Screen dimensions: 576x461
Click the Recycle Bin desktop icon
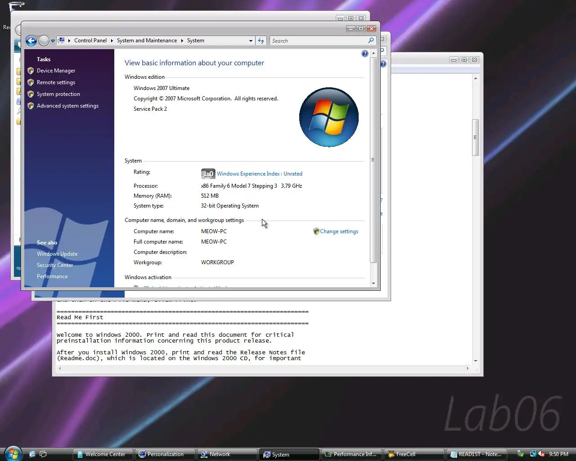coord(17,6)
